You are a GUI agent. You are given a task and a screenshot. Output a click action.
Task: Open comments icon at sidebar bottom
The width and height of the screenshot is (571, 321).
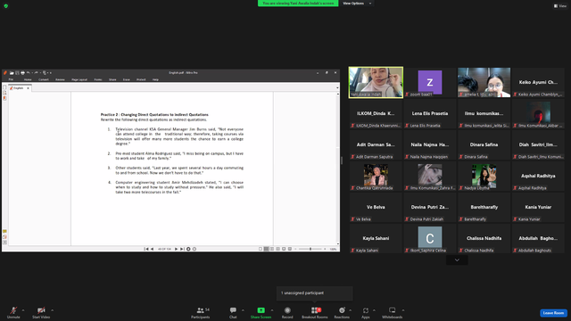4,232
